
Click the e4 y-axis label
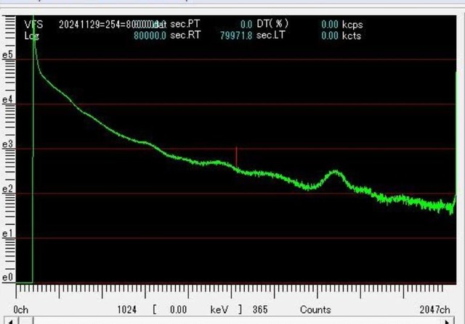(x=8, y=99)
